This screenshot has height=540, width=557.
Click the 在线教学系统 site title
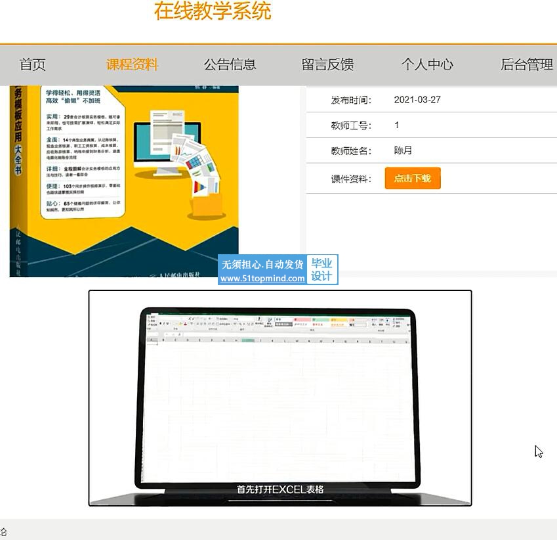pos(212,11)
